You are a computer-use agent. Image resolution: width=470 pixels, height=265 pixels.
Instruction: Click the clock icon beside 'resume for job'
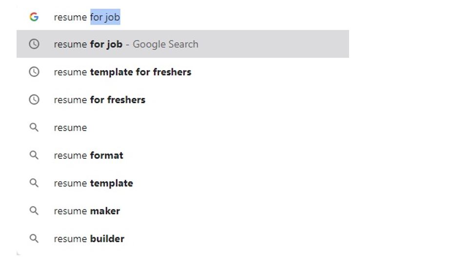[34, 44]
